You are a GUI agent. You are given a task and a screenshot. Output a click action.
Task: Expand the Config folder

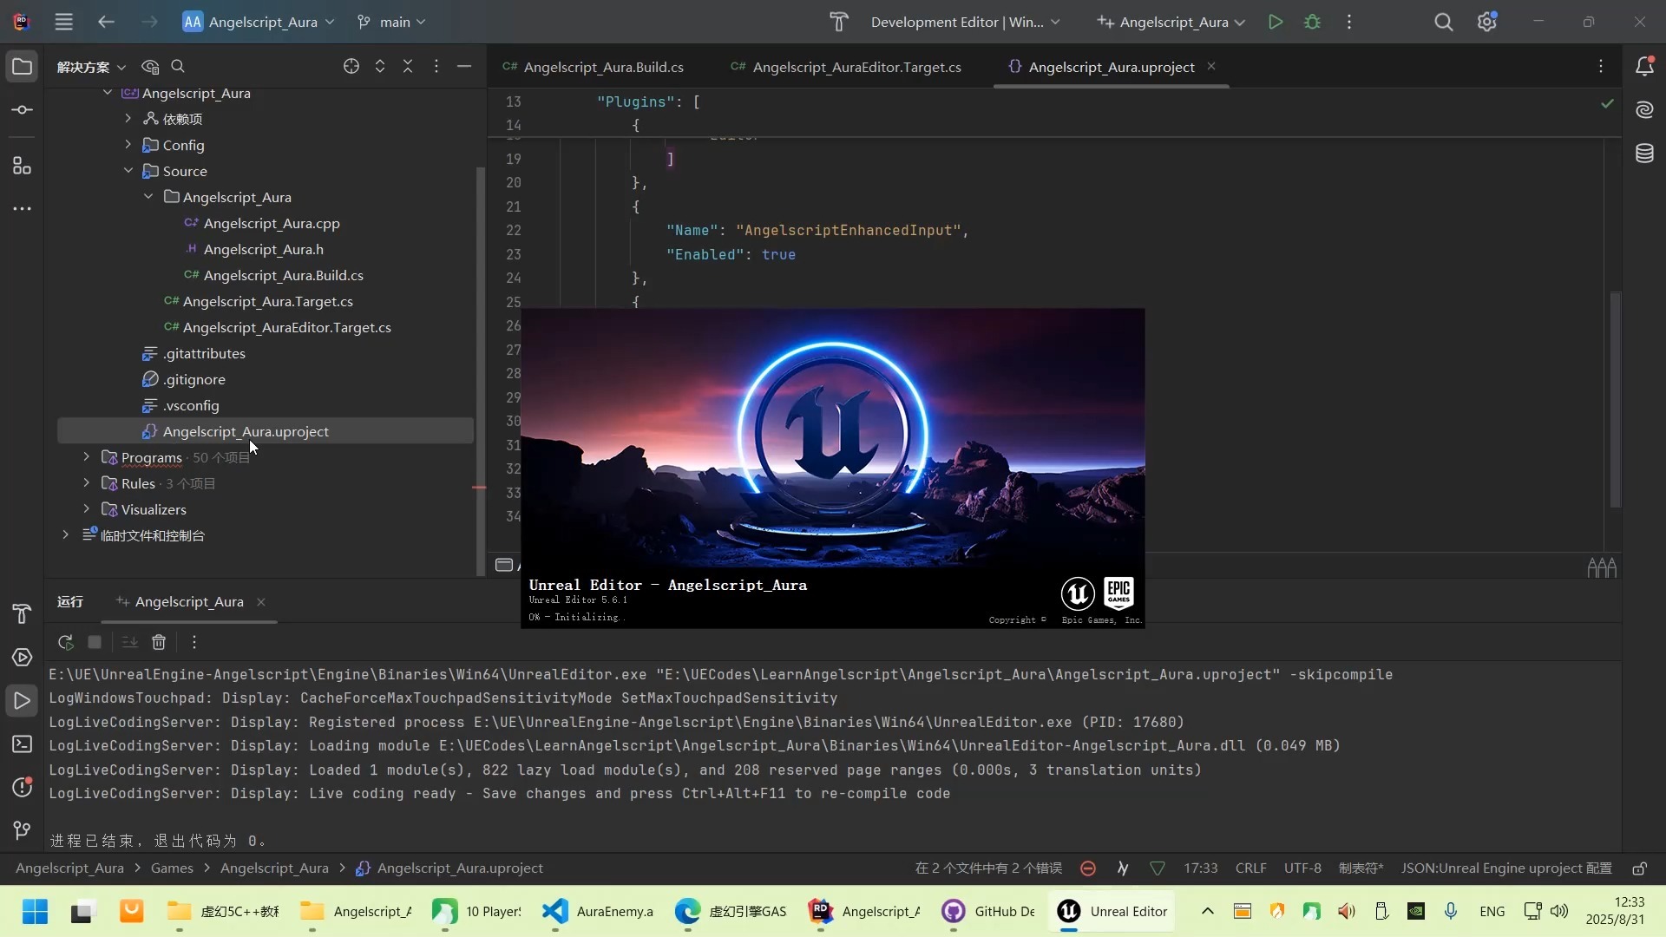(128, 144)
